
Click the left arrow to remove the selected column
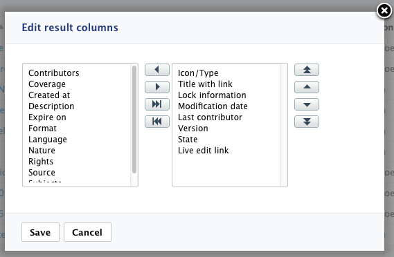(x=157, y=70)
